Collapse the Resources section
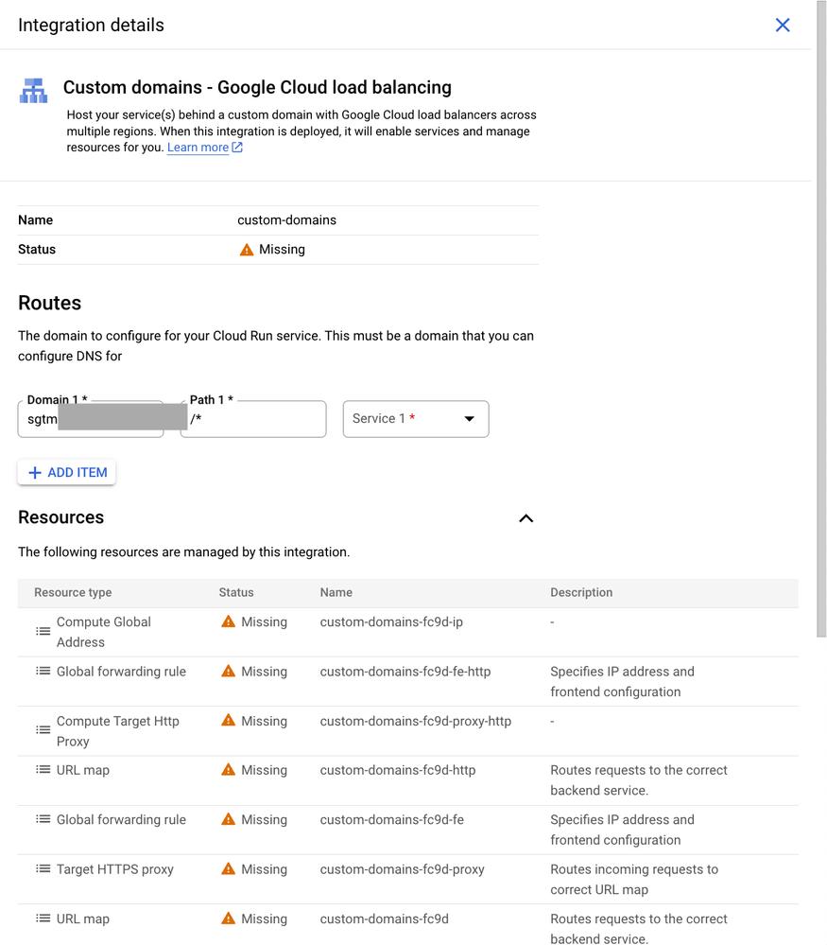Image resolution: width=827 pixels, height=945 pixels. pyautogui.click(x=525, y=518)
